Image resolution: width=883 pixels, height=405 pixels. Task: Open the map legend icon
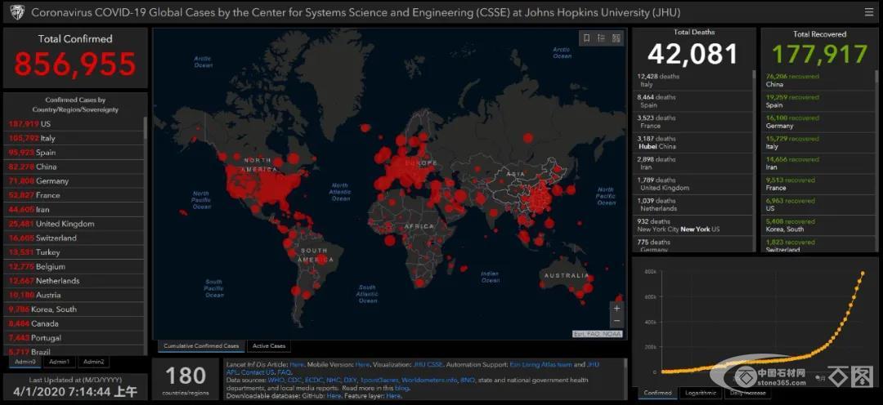click(601, 38)
